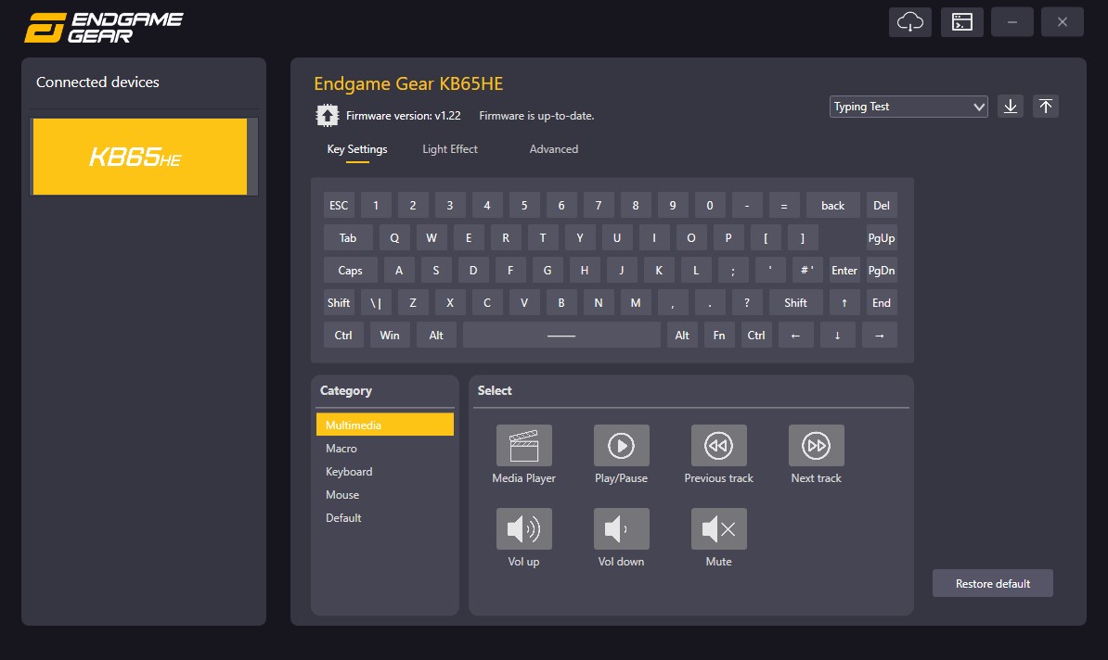Go to the Advanced tab
The image size is (1108, 660).
(554, 149)
